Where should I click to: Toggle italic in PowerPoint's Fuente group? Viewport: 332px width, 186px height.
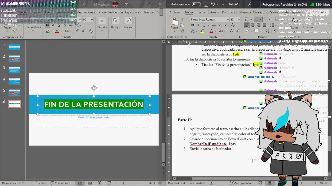(53, 25)
